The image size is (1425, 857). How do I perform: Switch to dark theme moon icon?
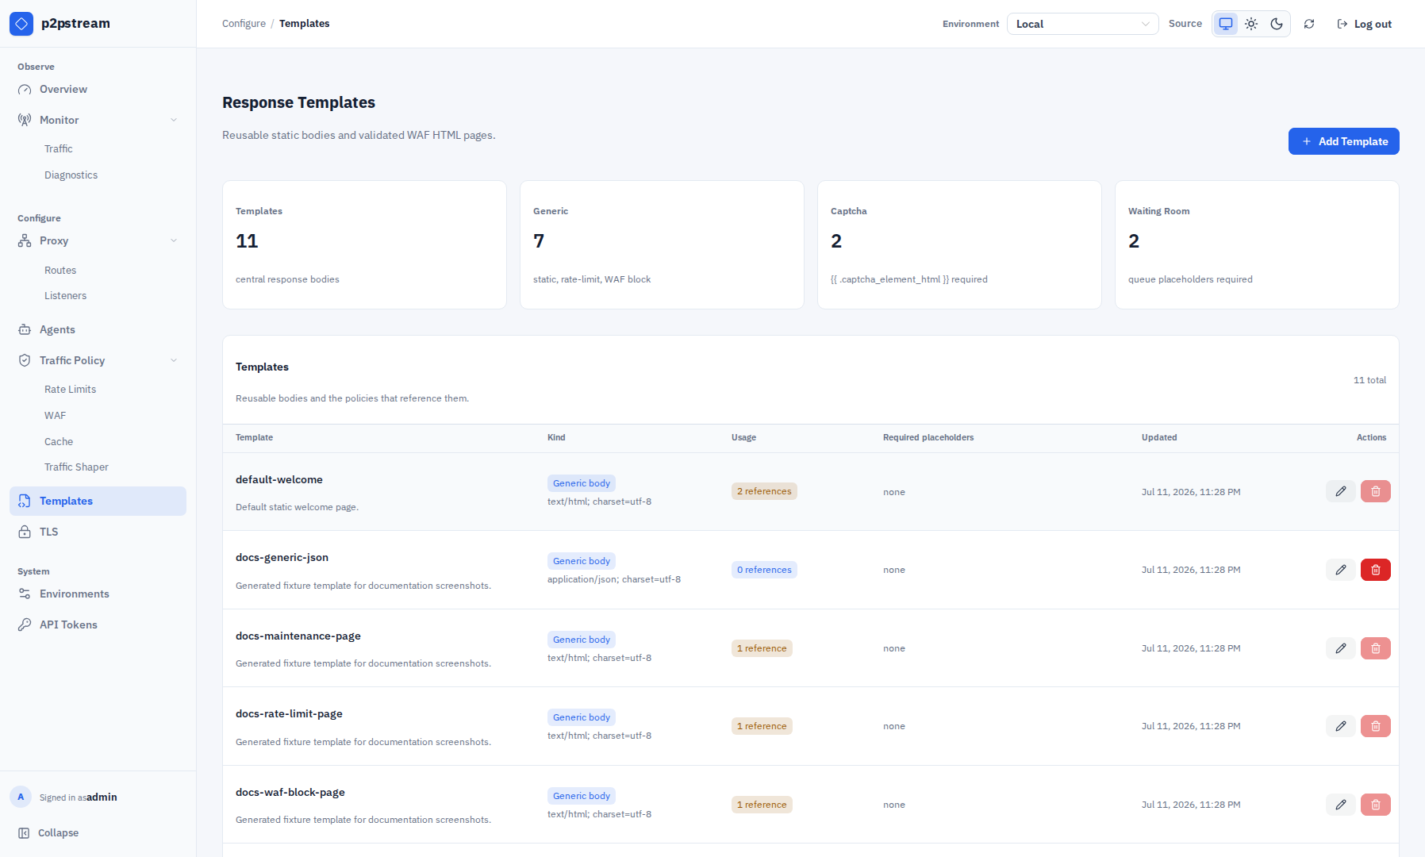point(1277,24)
